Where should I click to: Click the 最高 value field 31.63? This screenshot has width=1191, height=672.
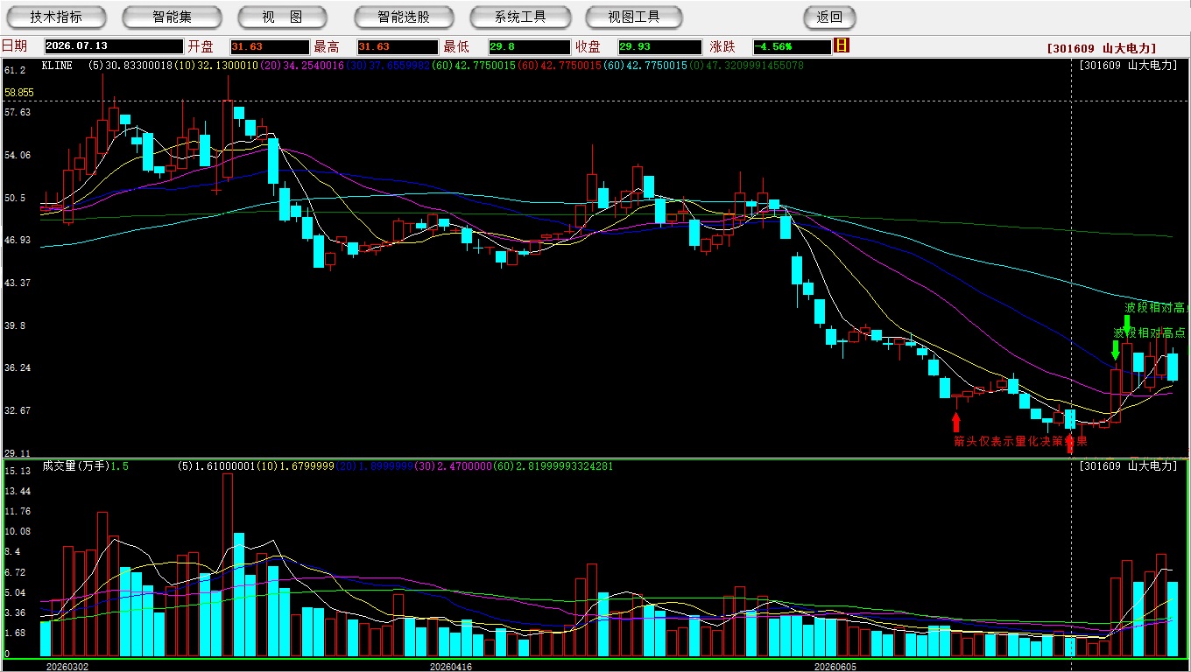pos(397,46)
